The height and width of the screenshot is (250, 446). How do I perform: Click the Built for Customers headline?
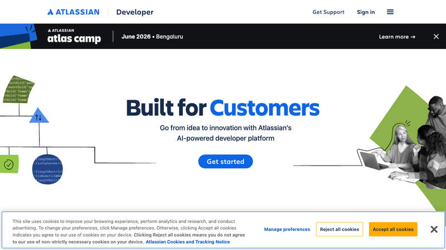pos(222,108)
